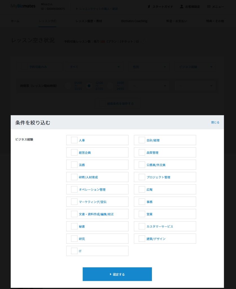Select the 12:00–17:55 time radio button

pos(89,86)
